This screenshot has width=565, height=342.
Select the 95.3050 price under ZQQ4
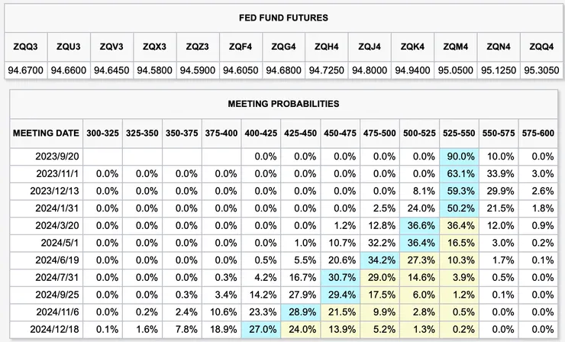(x=541, y=70)
